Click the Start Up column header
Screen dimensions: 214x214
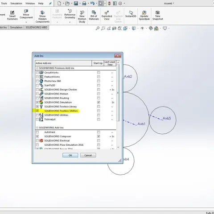pos(98,63)
